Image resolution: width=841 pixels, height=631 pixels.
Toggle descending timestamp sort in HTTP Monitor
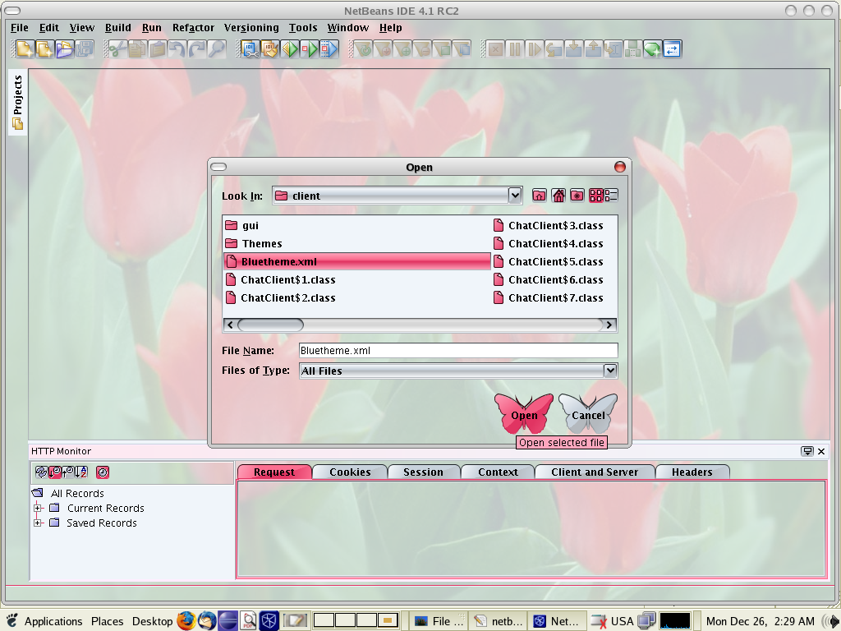[x=55, y=472]
